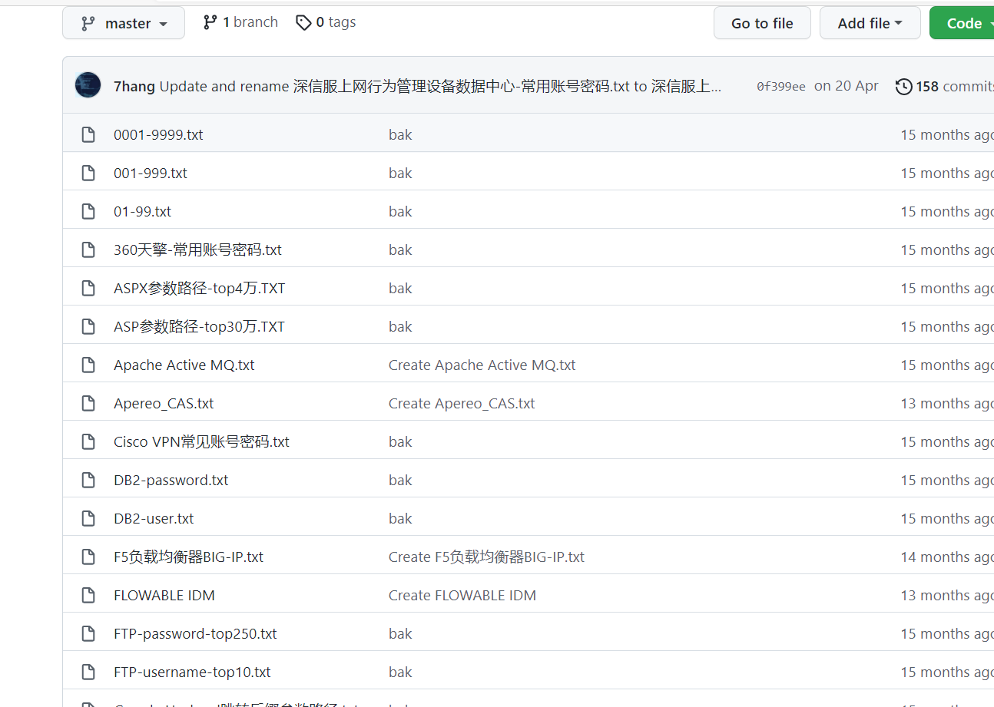Open the Add file dropdown
This screenshot has height=707, width=994.
(870, 23)
